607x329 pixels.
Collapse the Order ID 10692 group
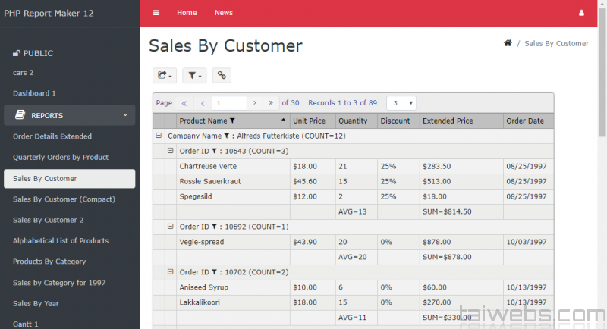[170, 227]
